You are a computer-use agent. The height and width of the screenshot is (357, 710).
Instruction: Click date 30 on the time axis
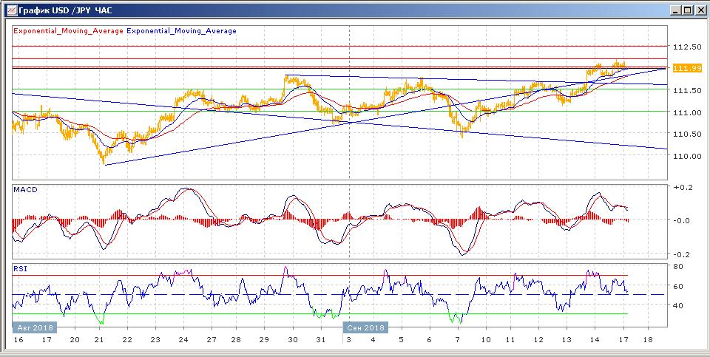(x=293, y=340)
